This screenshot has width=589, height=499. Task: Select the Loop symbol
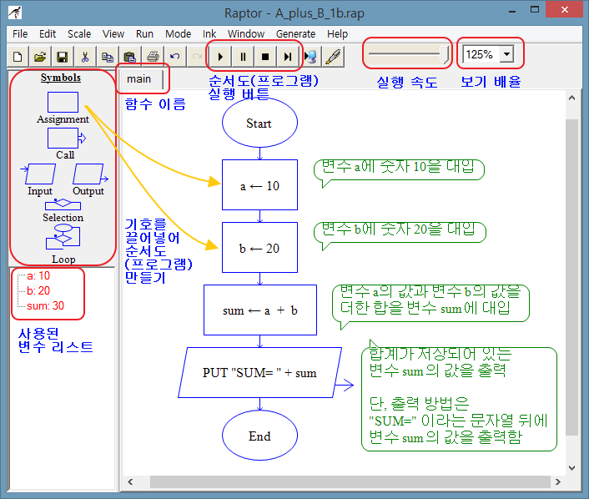(x=63, y=237)
